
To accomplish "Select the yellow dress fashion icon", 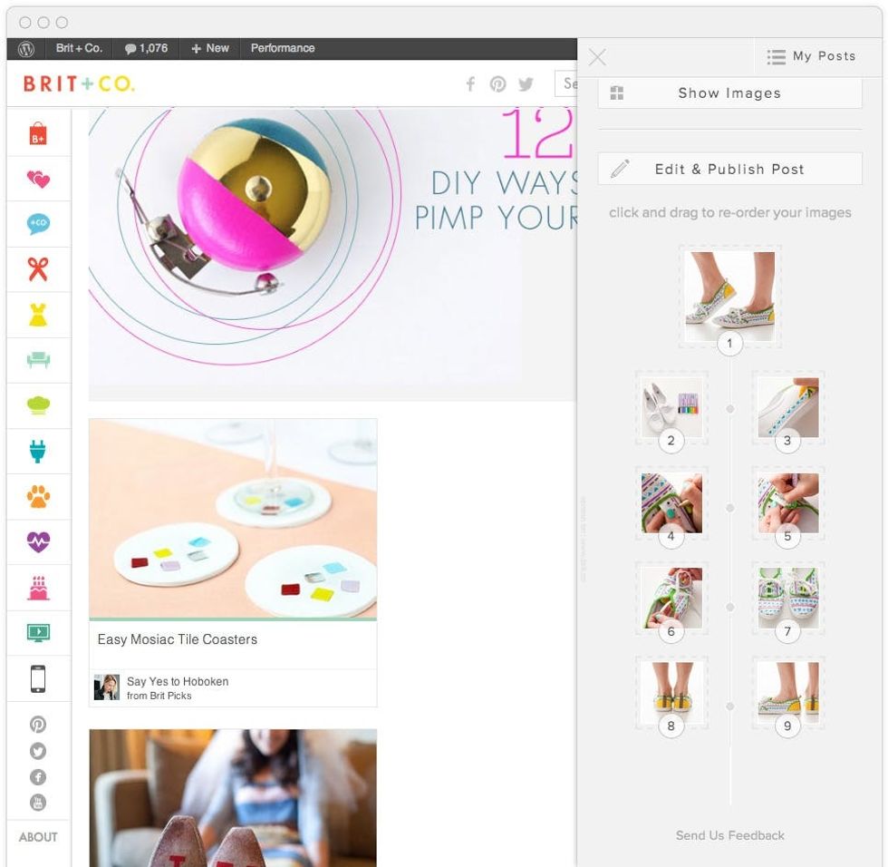I will [38, 315].
